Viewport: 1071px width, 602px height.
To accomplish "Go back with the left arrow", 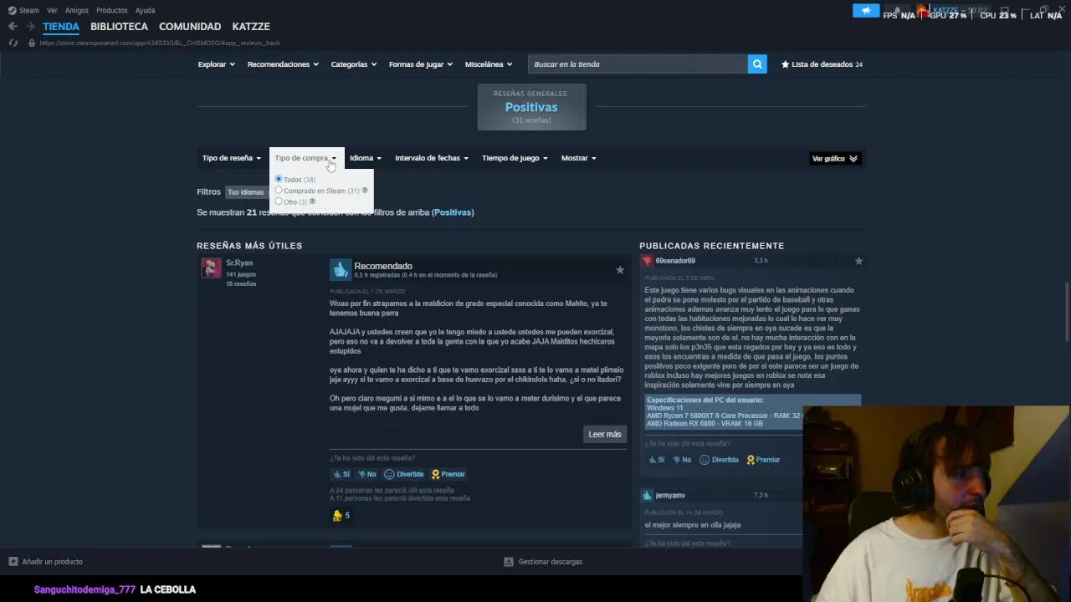I will click(x=13, y=27).
